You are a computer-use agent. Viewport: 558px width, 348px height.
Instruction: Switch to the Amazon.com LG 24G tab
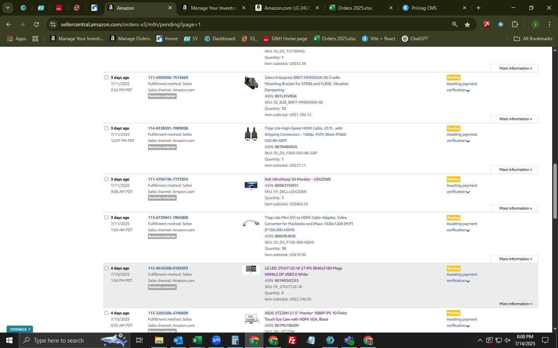point(287,8)
